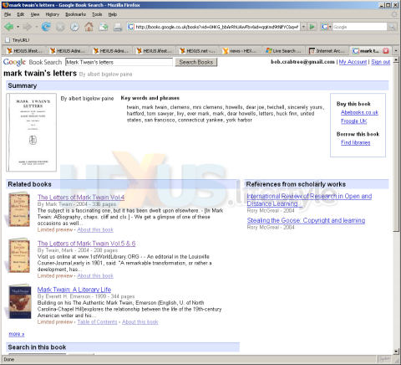401x365 pixels.
Task: Click the printer icon in toolbar
Action: 118,27
